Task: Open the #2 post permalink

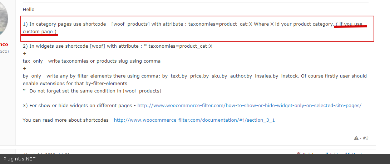Action: click(365, 138)
